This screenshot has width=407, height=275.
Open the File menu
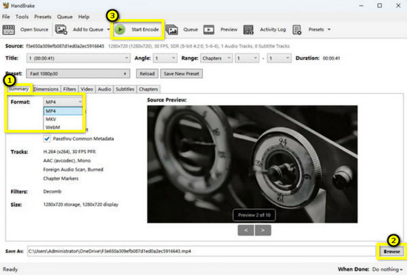(x=6, y=16)
